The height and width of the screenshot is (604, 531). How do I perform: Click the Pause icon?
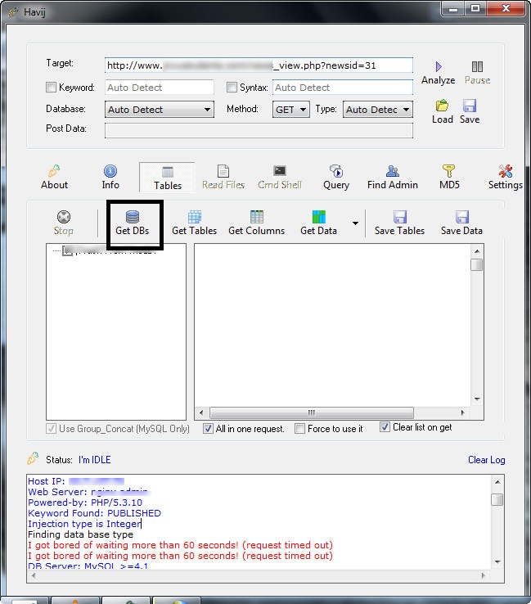pyautogui.click(x=477, y=66)
